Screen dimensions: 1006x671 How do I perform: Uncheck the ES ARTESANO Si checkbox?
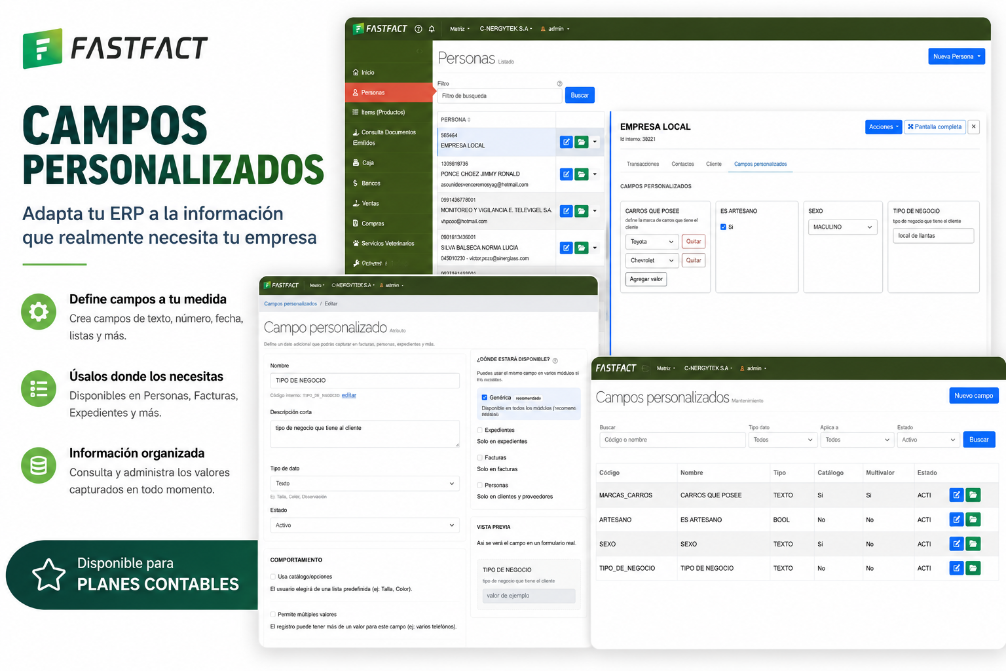coord(723,227)
